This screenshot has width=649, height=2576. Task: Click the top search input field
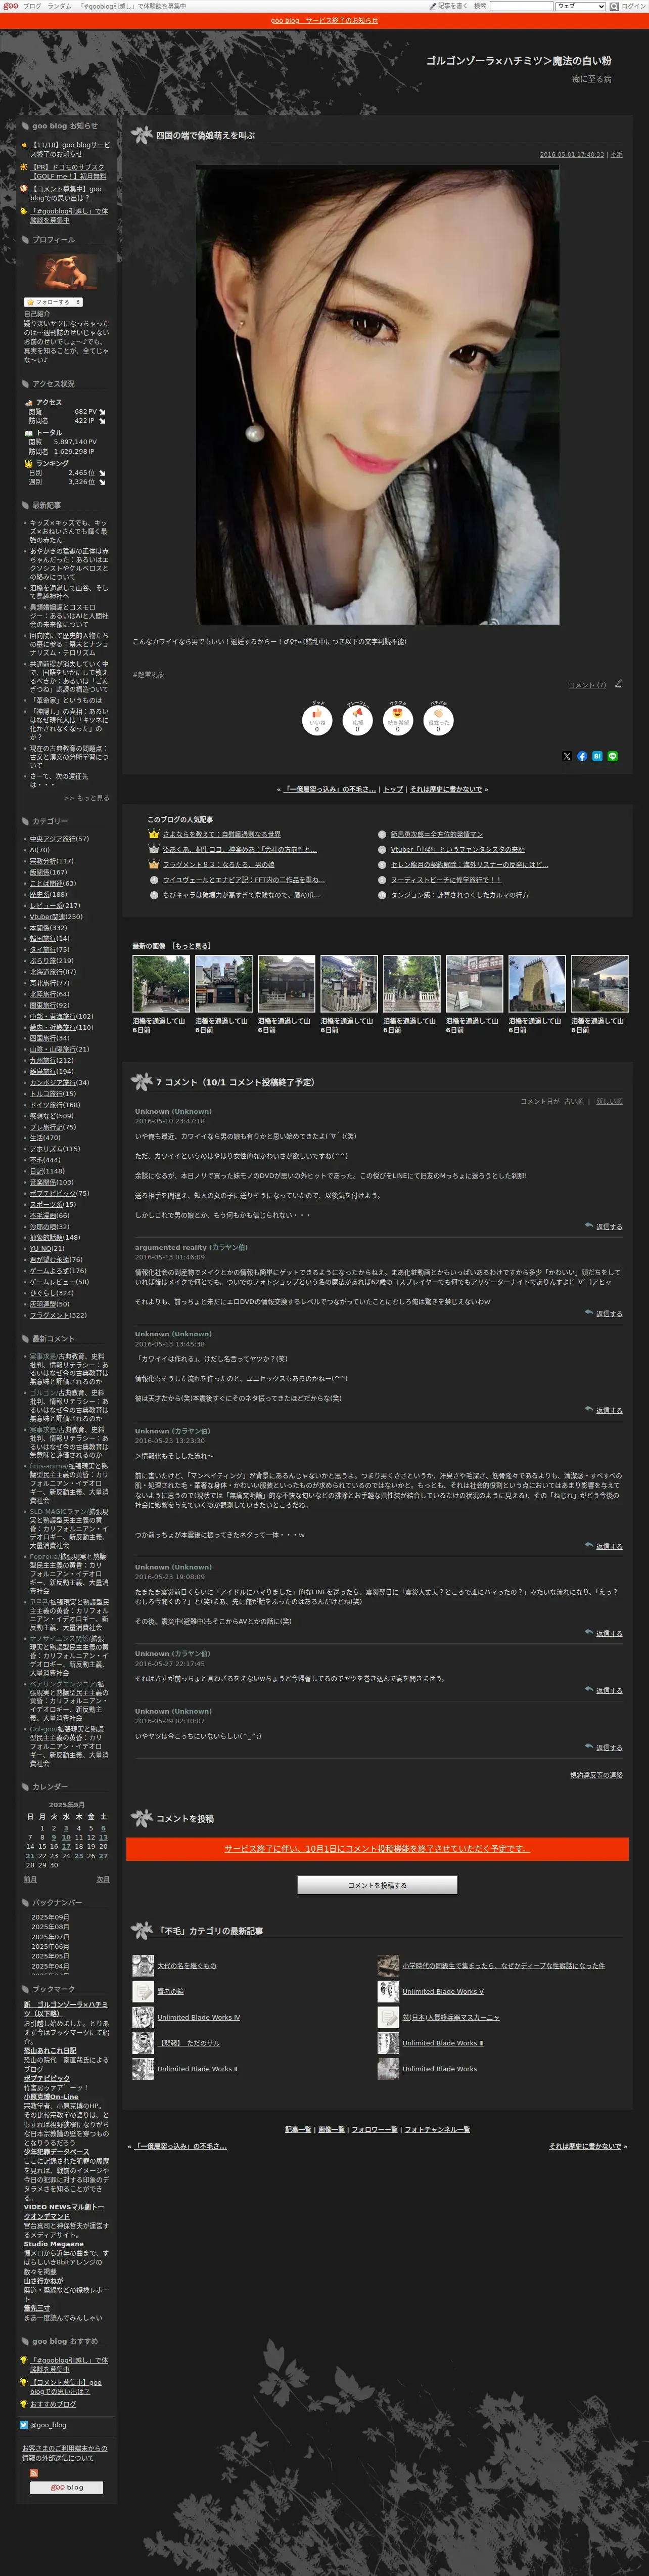coord(521,6)
